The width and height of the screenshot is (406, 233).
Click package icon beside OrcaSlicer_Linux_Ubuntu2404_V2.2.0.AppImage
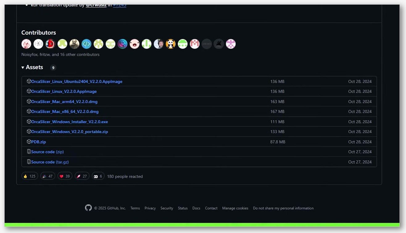(29, 81)
